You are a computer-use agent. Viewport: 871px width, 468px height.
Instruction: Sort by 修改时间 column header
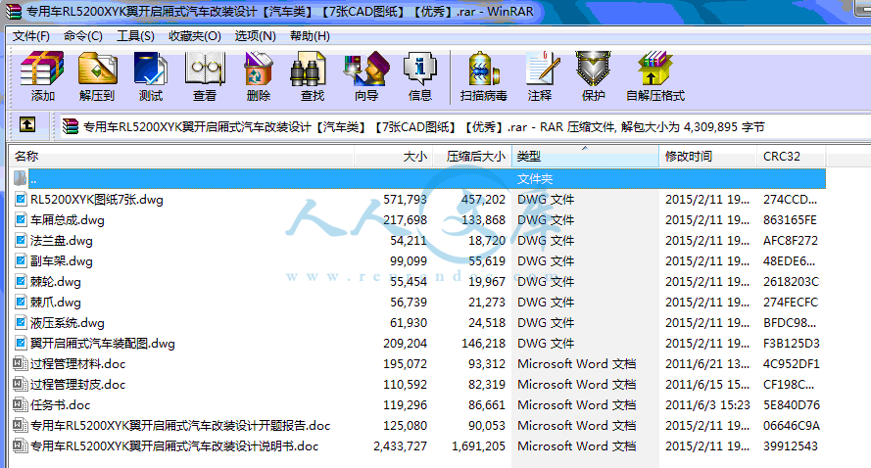[x=707, y=156]
